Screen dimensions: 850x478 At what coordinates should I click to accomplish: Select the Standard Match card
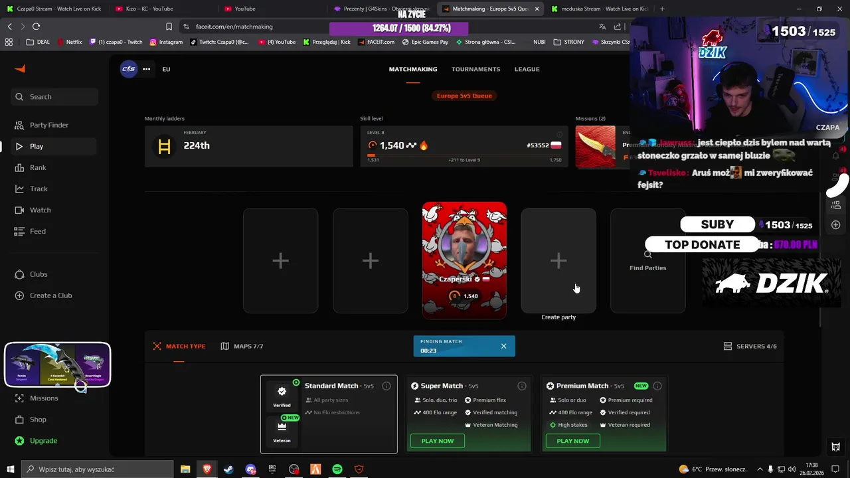pos(329,414)
